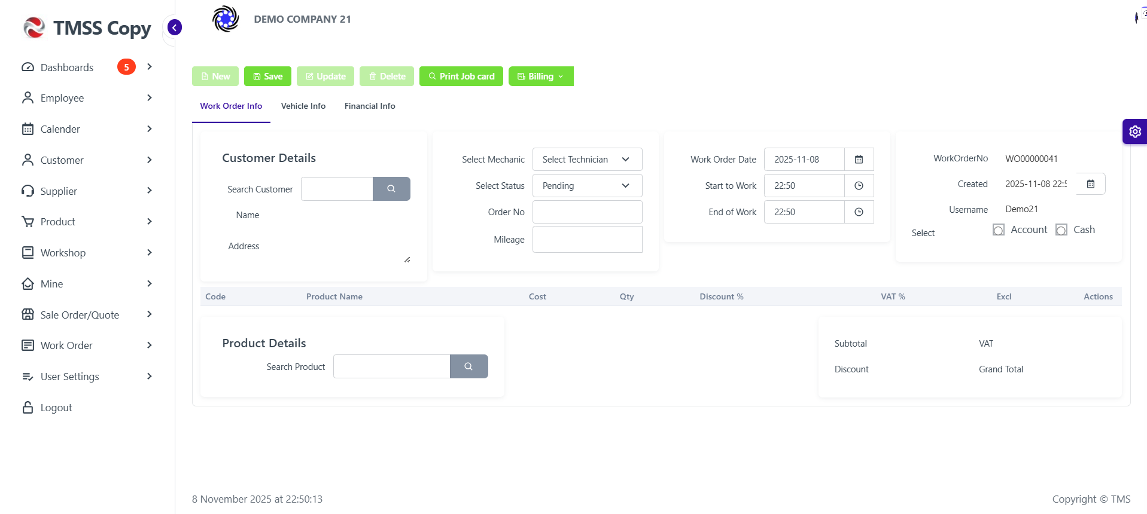Open Created date calendar picker
1147x514 pixels.
tap(1091, 184)
